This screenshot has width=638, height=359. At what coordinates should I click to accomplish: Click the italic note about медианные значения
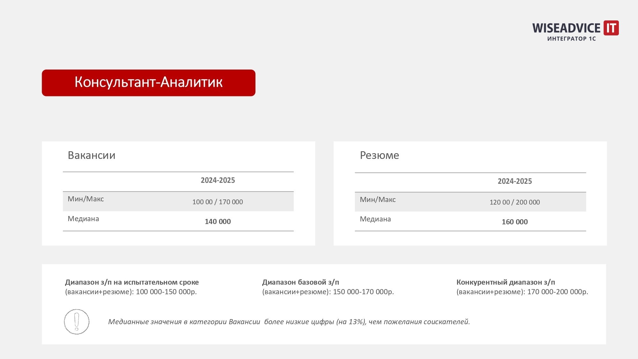coord(289,322)
